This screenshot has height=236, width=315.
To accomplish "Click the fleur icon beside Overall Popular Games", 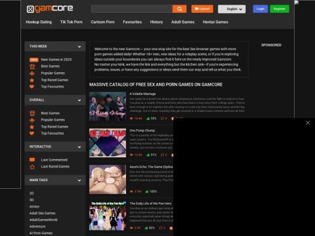I will pos(32,120).
